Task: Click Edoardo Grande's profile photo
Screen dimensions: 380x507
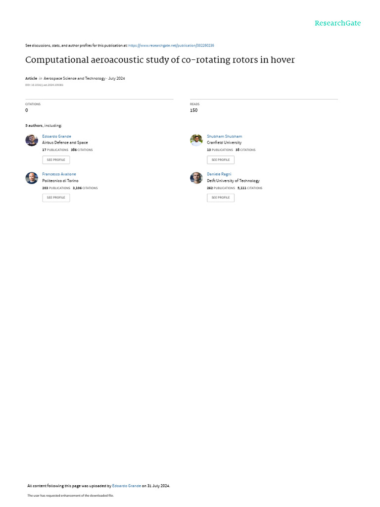Action: pyautogui.click(x=32, y=140)
